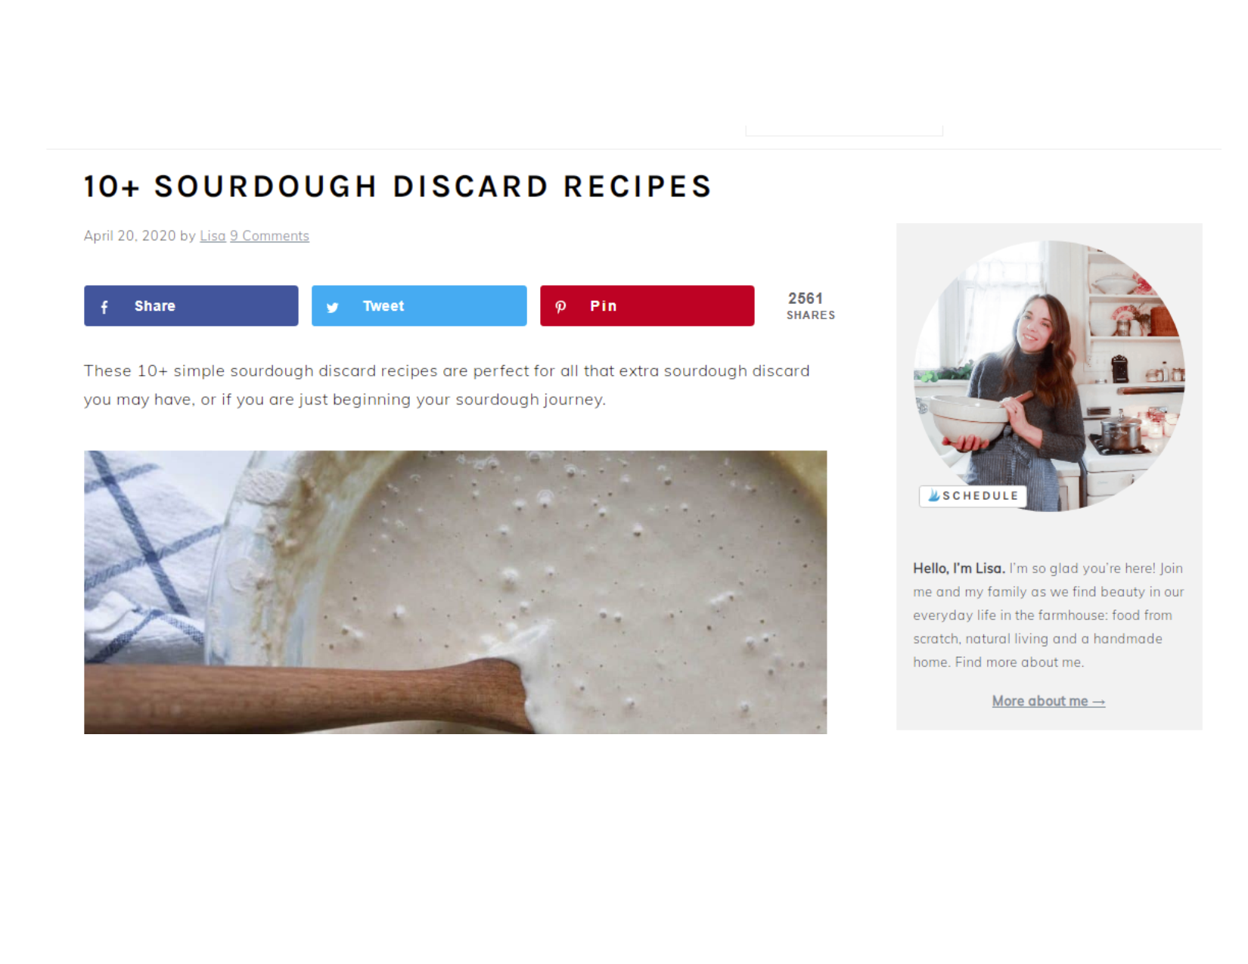The width and height of the screenshot is (1248, 964).
Task: Jump to the 9 Comments link
Action: coord(269,236)
